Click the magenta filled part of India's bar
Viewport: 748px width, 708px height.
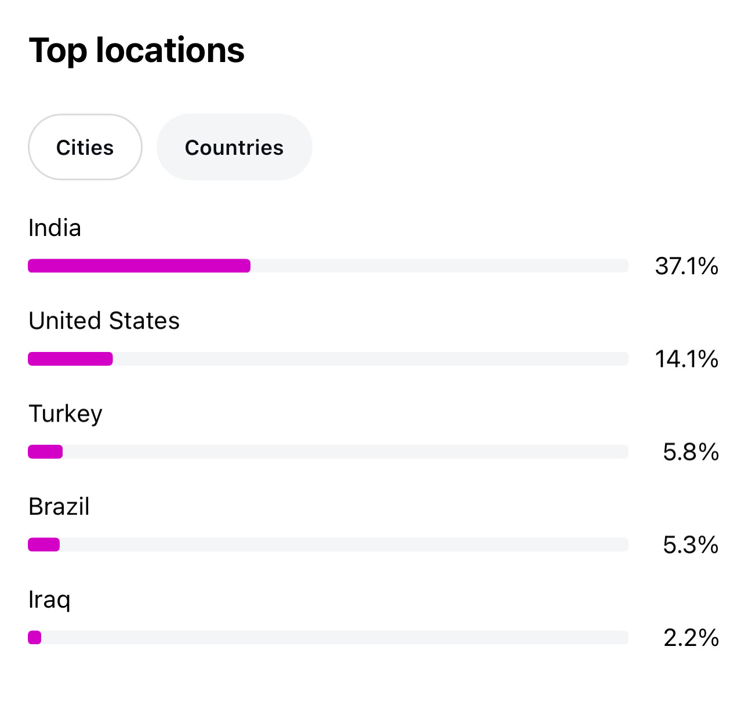(x=139, y=266)
